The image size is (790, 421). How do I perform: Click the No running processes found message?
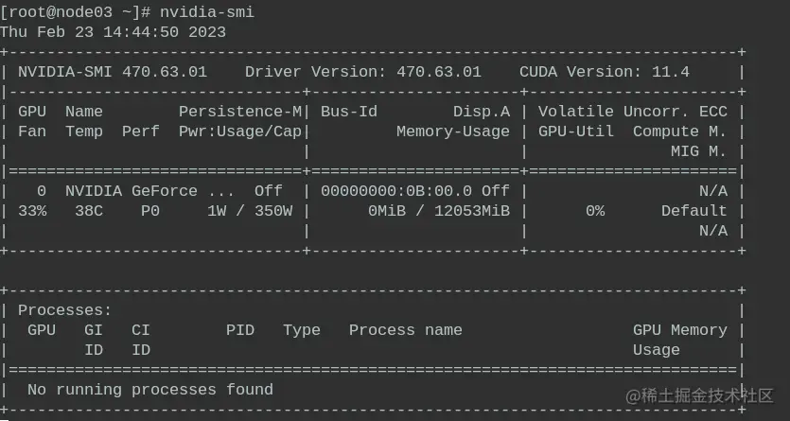[x=149, y=389]
